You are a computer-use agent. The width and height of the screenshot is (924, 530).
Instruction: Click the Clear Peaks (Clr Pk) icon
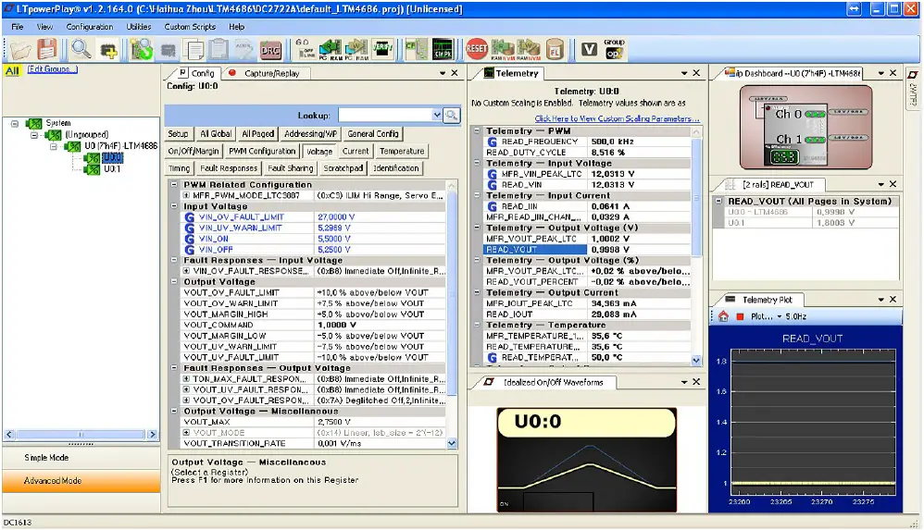(443, 49)
